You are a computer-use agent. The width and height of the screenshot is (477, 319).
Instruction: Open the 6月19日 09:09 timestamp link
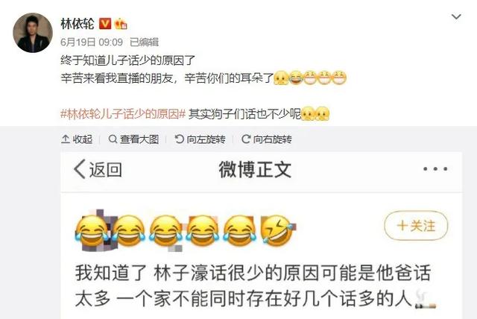coord(92,42)
